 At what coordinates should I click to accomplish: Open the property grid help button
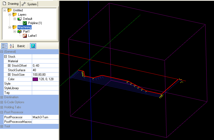[33, 46]
